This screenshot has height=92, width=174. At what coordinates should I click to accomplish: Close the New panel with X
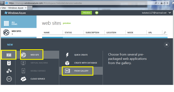pos(166,45)
